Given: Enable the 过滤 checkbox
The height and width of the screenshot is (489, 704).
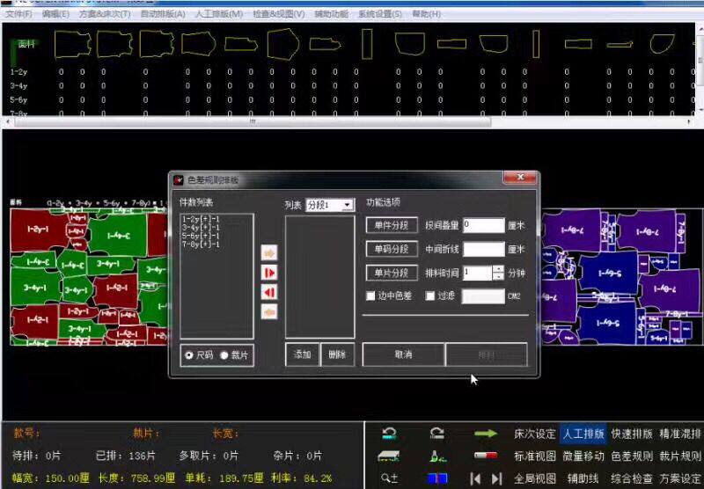Looking at the screenshot, I should point(430,296).
